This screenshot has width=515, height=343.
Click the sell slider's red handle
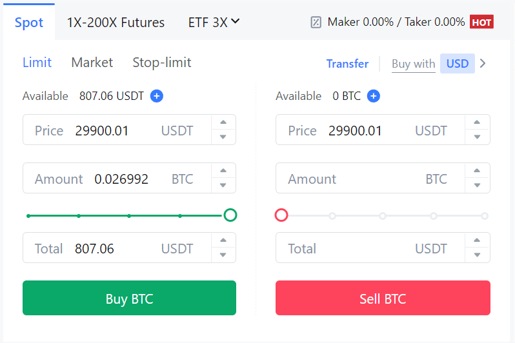(281, 215)
